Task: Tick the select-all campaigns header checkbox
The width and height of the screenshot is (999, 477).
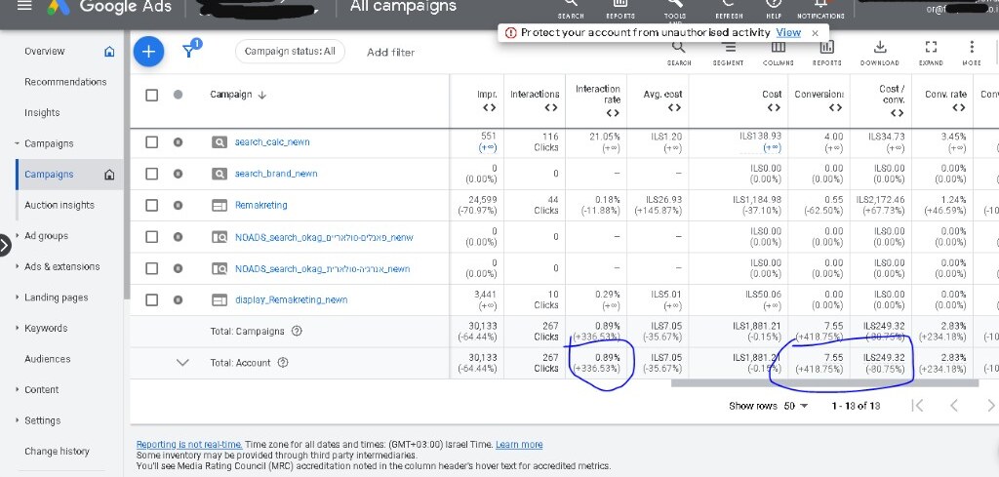Action: (151, 95)
